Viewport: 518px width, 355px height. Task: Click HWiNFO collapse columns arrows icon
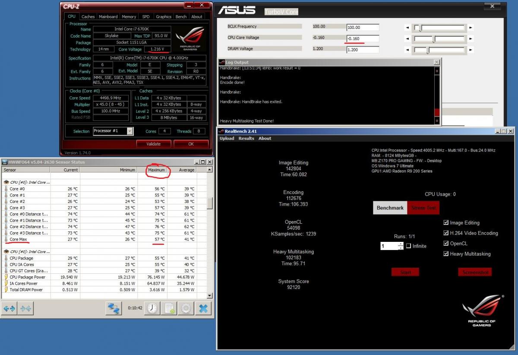(26, 309)
